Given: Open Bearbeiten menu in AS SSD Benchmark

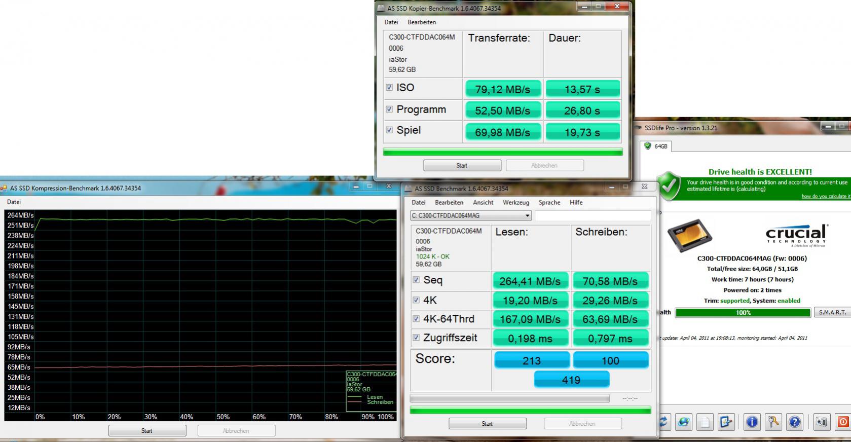Looking at the screenshot, I should (x=449, y=202).
